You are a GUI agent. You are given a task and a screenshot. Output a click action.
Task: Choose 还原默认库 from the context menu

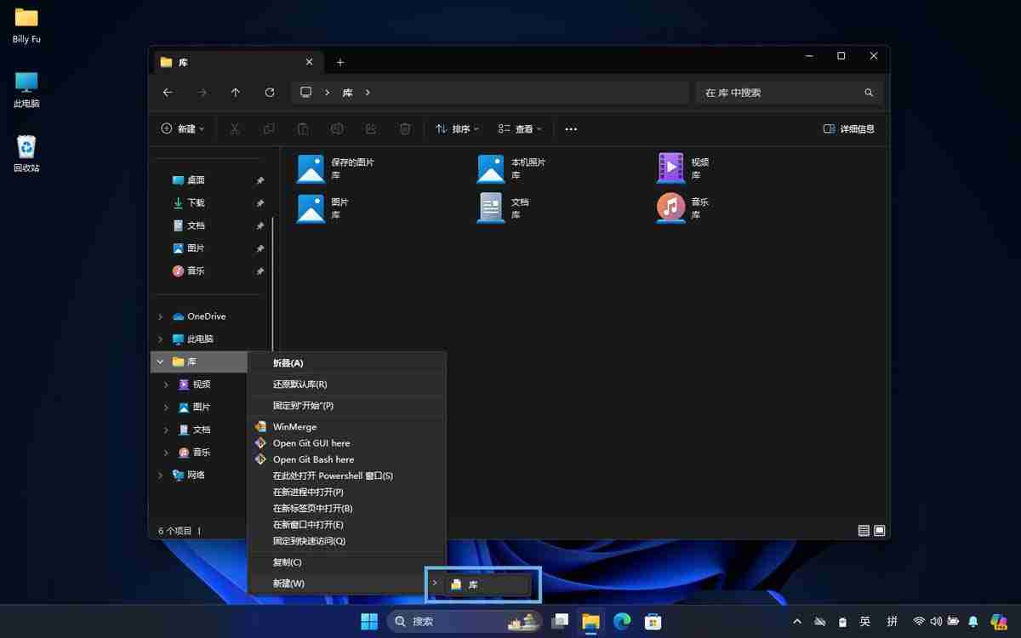[x=297, y=384]
